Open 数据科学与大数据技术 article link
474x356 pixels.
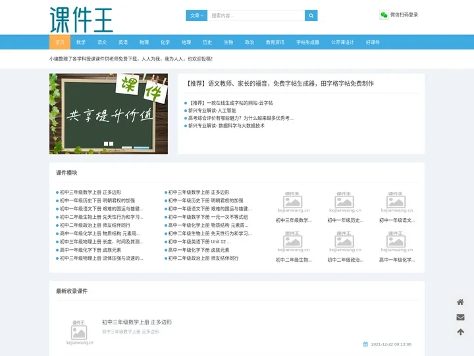tap(226, 126)
